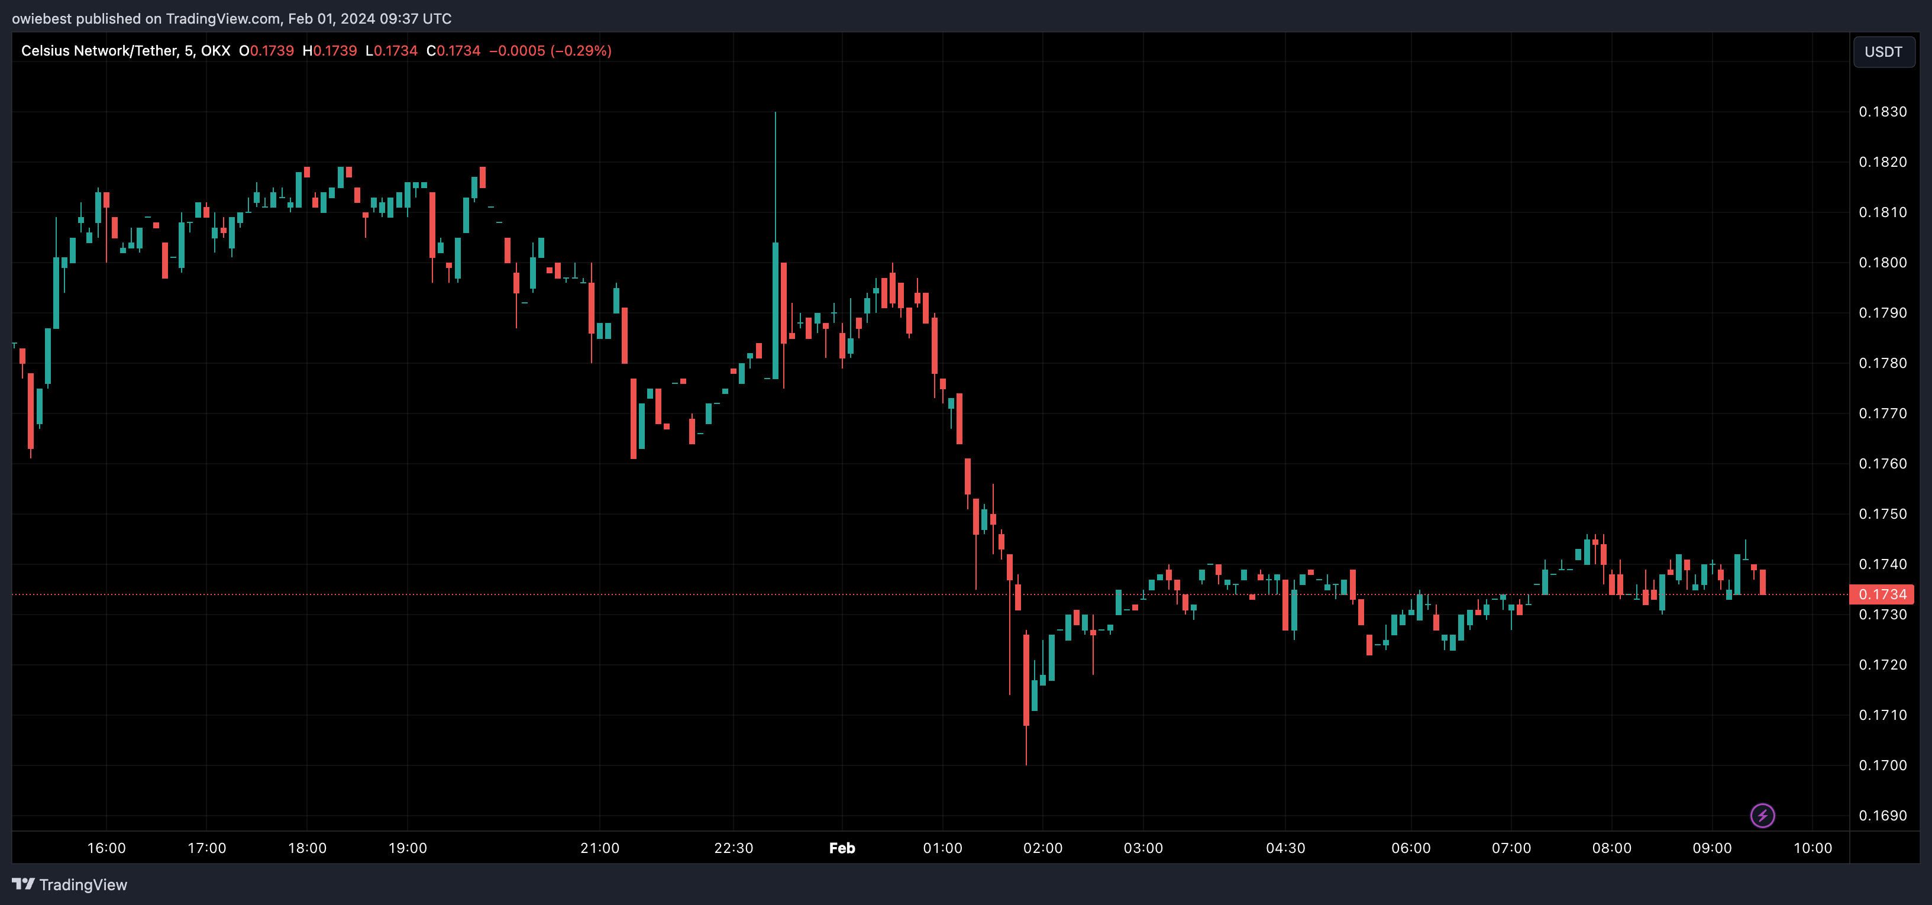Click the 08:00 time axis label
This screenshot has height=905, width=1932.
1612,848
